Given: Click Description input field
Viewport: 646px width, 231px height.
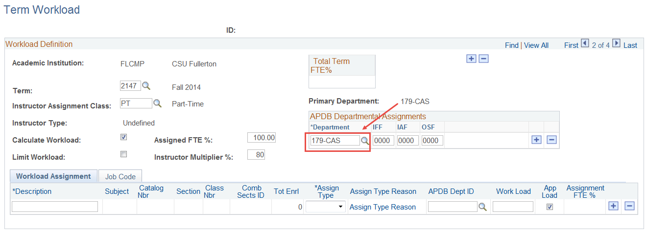Looking at the screenshot, I should (55, 207).
